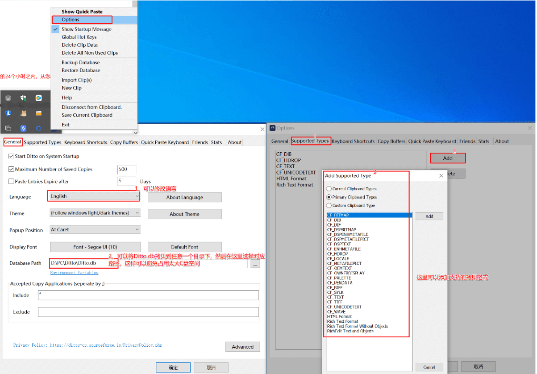537x374 pixels.
Task: Select CF_PALETTE in Add Supported Type list
Action: pyautogui.click(x=339, y=278)
